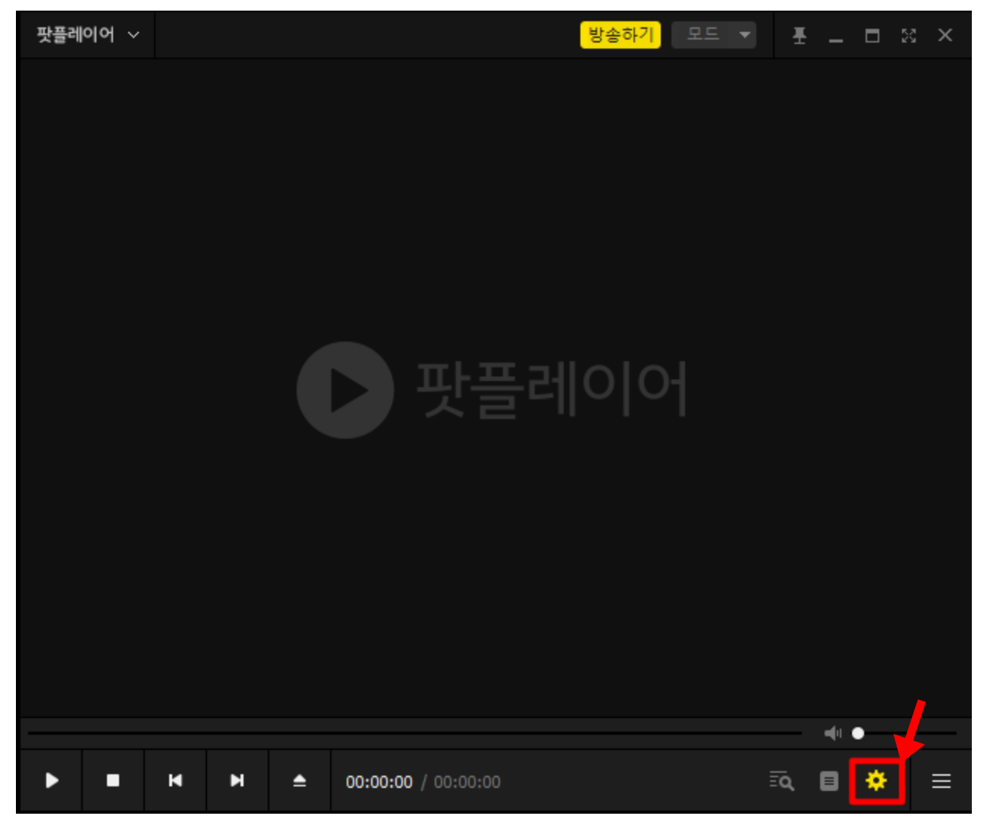
Task: Stop playback with the stop button
Action: pos(113,780)
